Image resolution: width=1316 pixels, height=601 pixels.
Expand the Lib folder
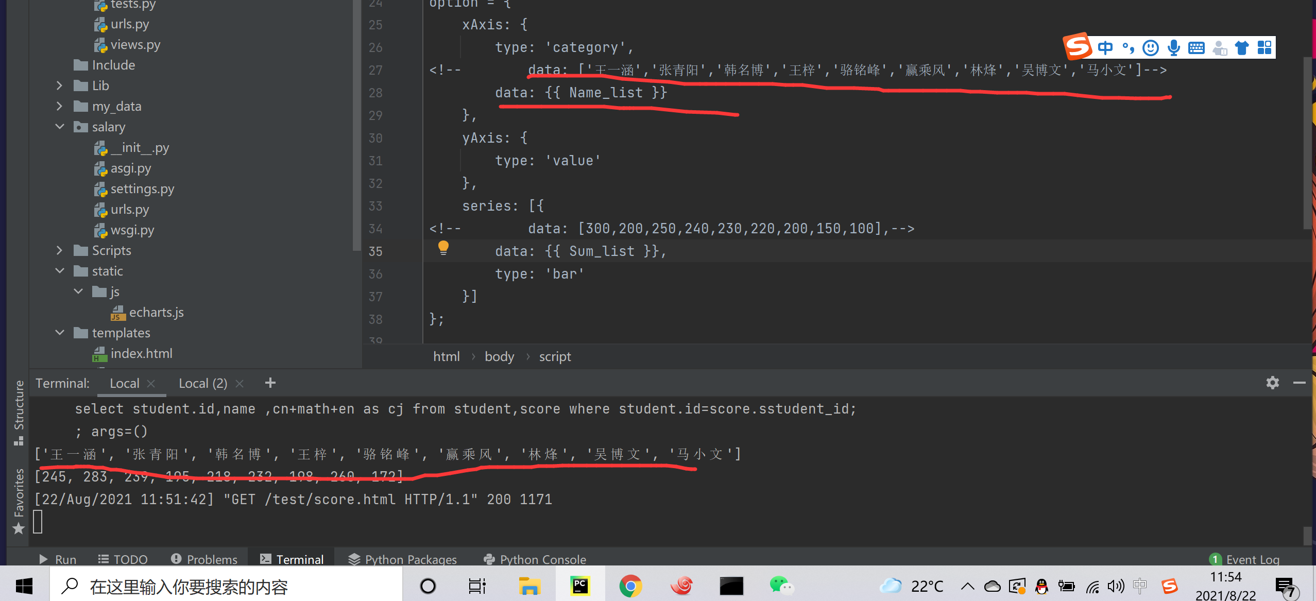tap(59, 85)
